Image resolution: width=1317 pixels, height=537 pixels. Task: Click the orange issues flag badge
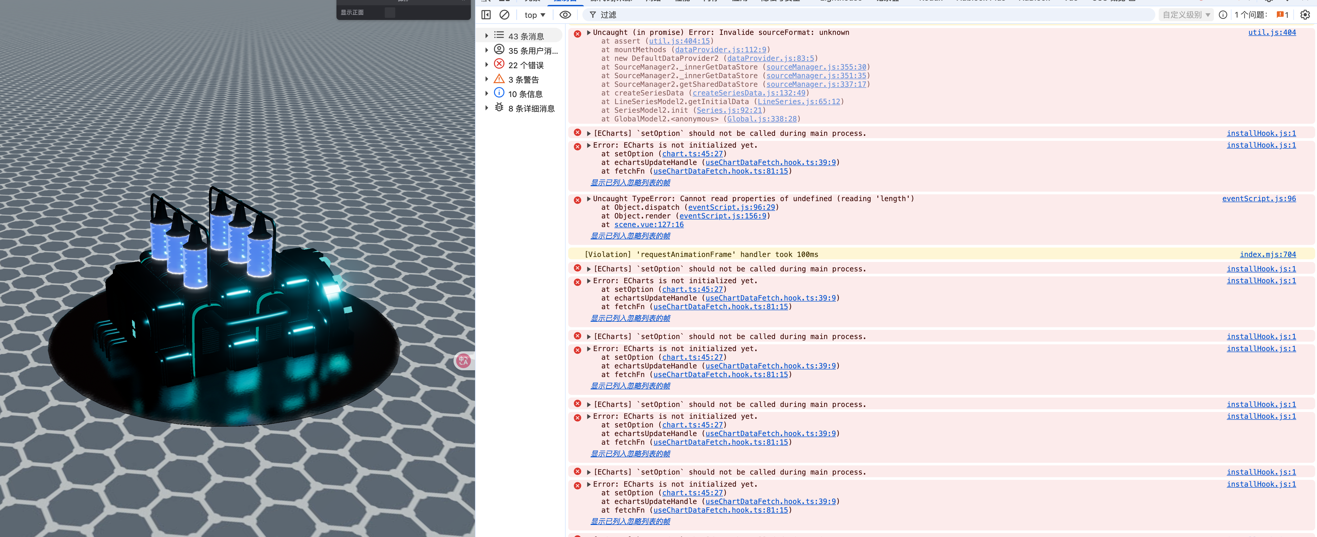[x=1282, y=15]
